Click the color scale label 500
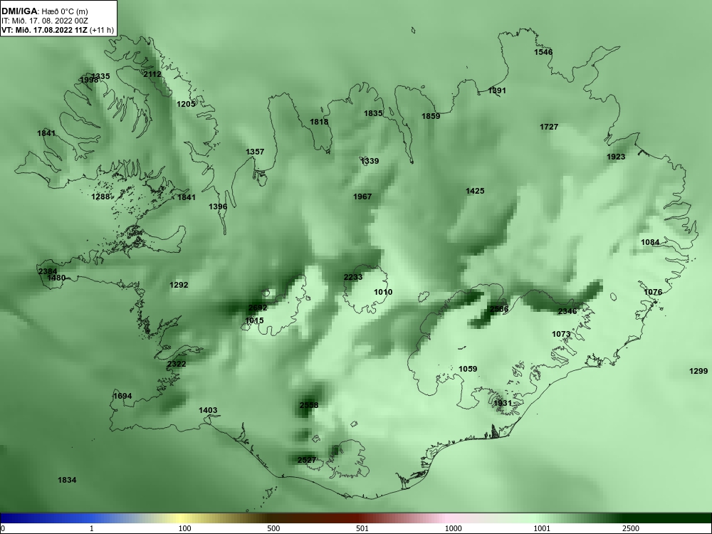712x534 pixels. 273,528
